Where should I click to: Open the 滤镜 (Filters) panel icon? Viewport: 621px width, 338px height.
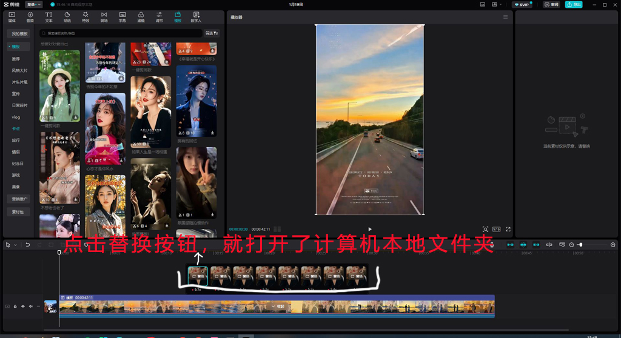pos(141,16)
